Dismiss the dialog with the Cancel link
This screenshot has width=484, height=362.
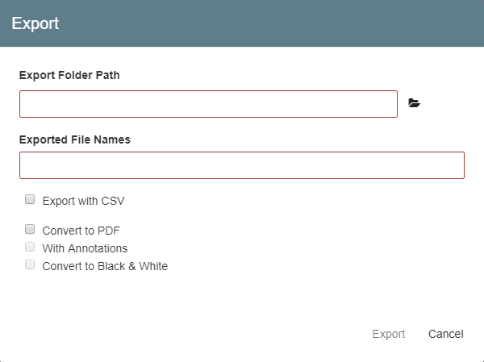click(x=445, y=334)
